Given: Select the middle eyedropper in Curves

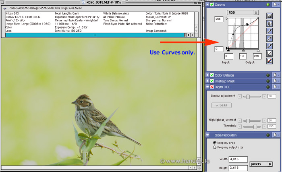Looking at the screenshot, I should coord(269,39).
